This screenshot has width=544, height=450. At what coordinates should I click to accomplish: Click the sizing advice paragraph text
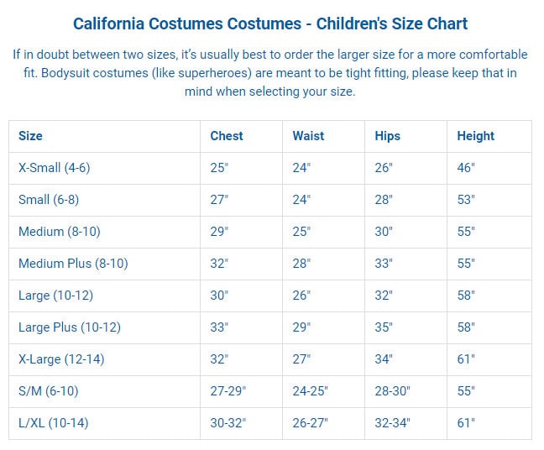(x=270, y=73)
